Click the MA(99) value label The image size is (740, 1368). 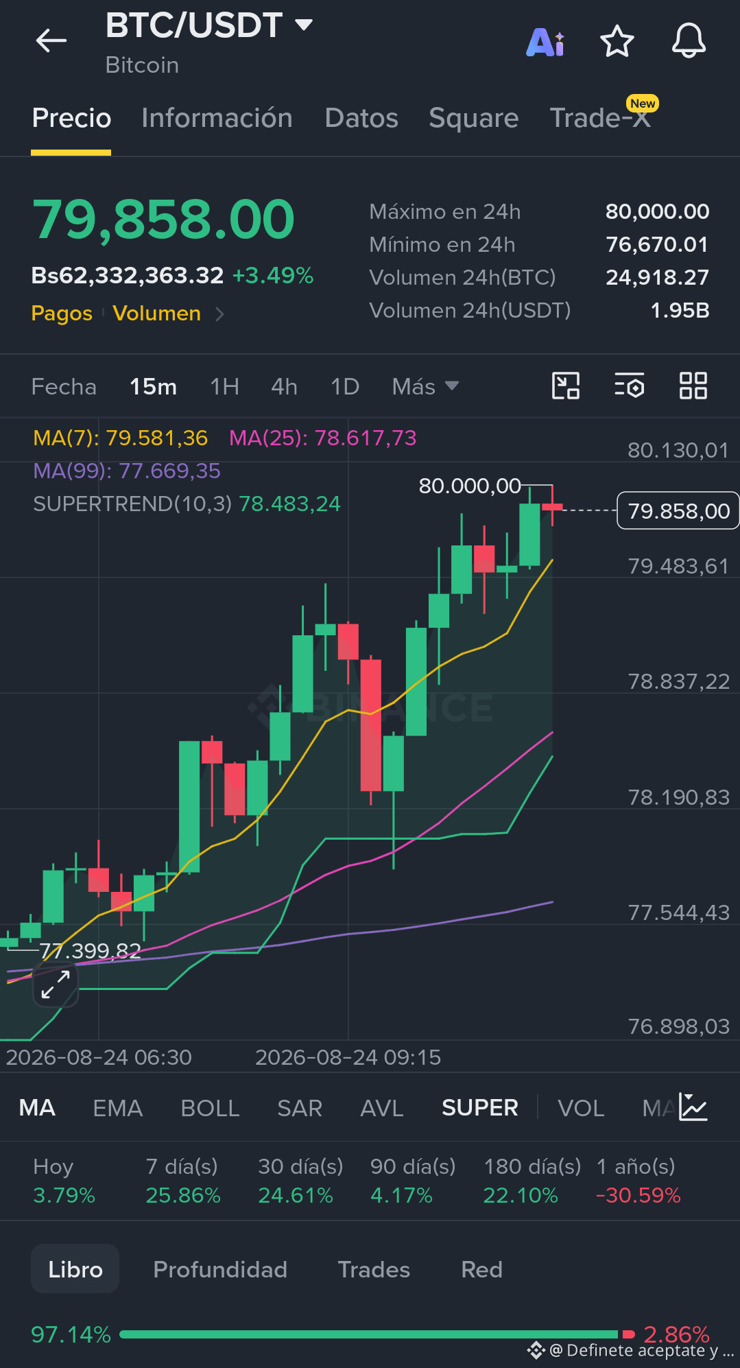point(127,471)
